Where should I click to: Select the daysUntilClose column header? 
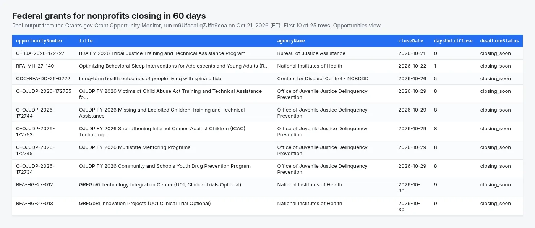(x=453, y=41)
